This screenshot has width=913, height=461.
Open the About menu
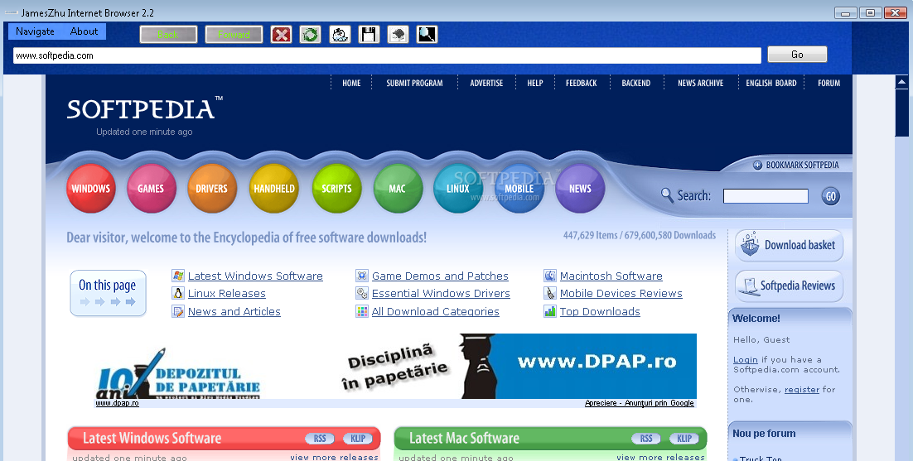point(84,31)
